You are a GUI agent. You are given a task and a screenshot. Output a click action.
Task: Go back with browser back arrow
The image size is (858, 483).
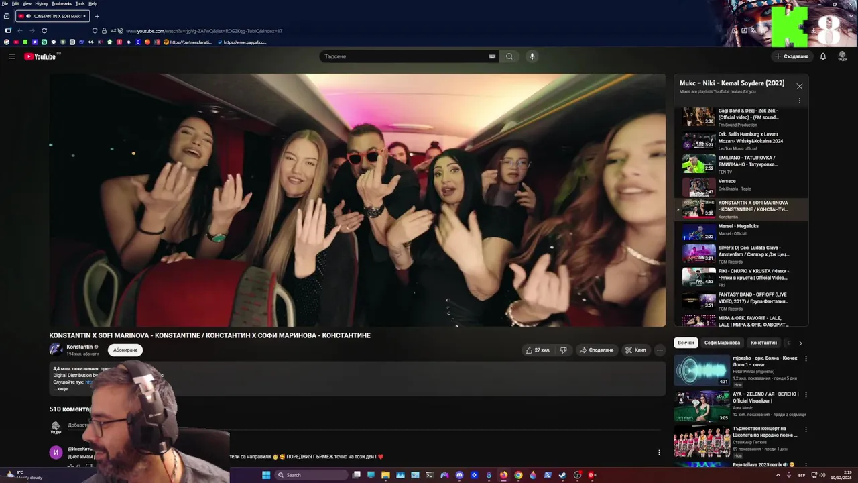pos(20,30)
